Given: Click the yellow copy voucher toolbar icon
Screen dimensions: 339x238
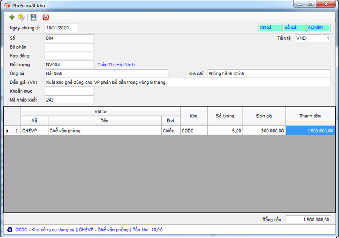Looking at the screenshot, I should [x=21, y=17].
